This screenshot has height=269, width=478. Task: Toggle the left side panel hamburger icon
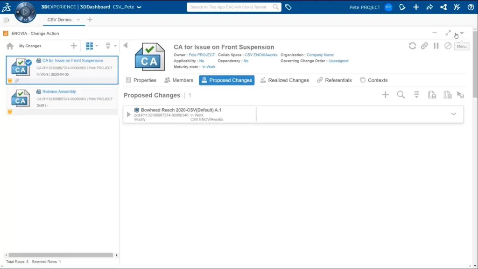pos(6,20)
